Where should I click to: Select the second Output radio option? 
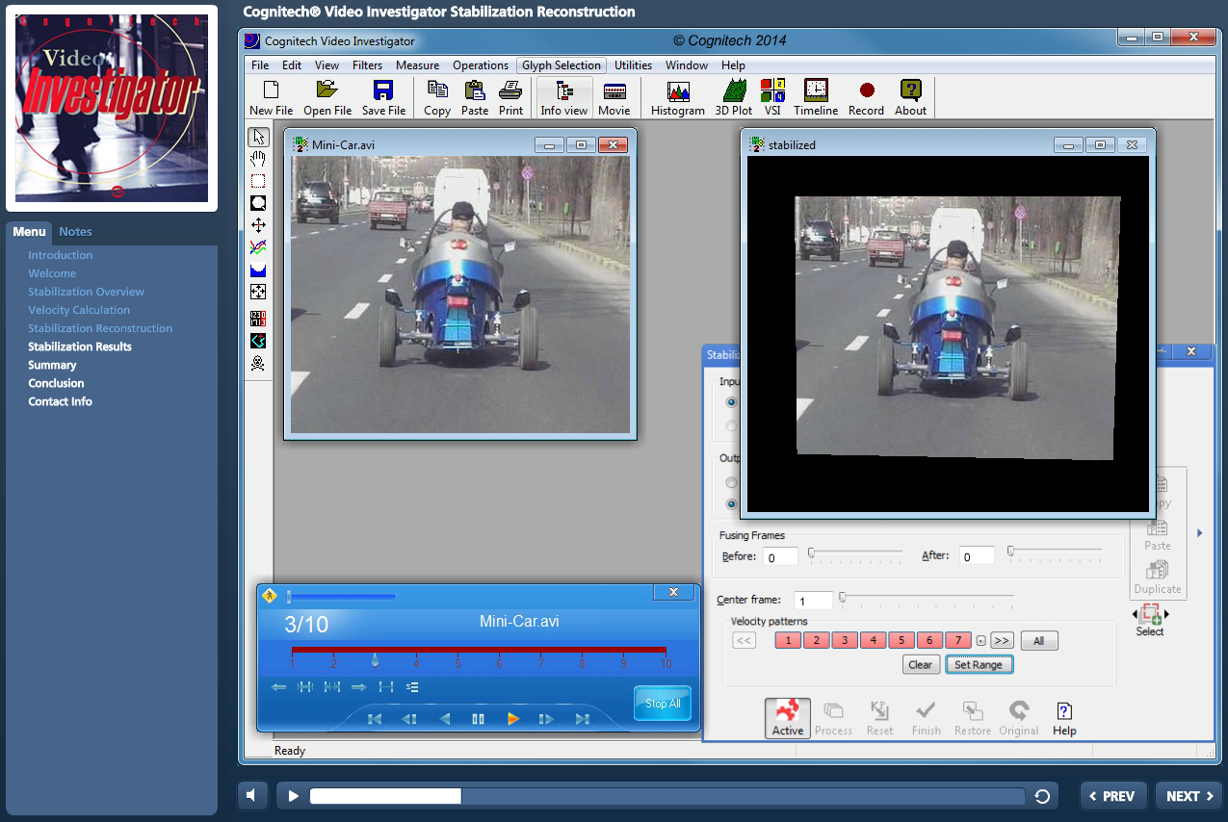pyautogui.click(x=731, y=503)
